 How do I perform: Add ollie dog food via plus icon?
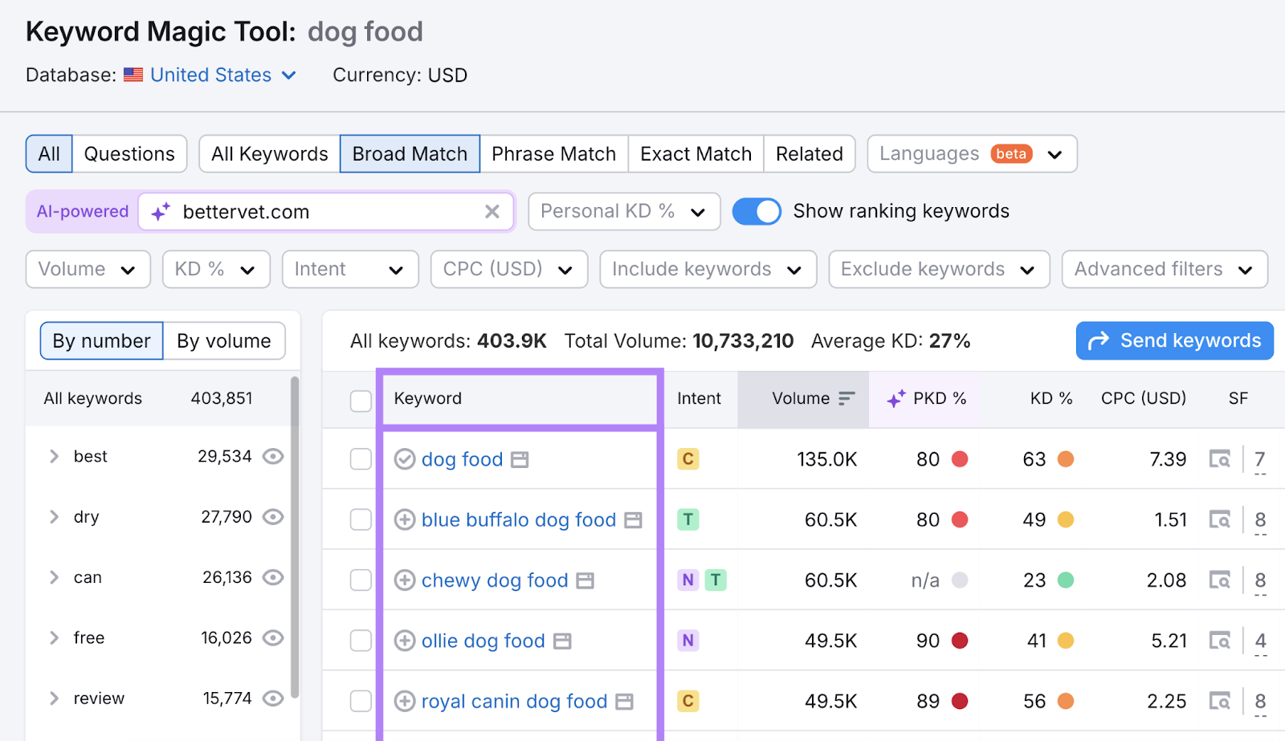[405, 641]
